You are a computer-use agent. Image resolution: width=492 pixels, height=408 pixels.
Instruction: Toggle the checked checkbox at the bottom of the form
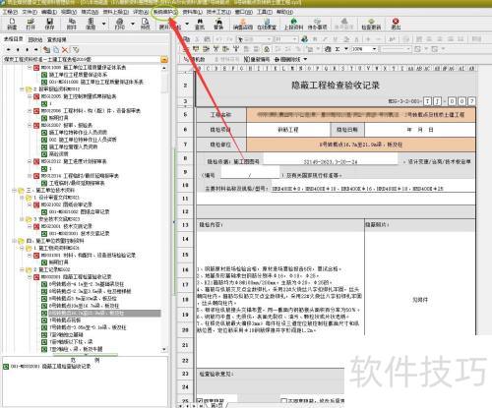click(200, 401)
